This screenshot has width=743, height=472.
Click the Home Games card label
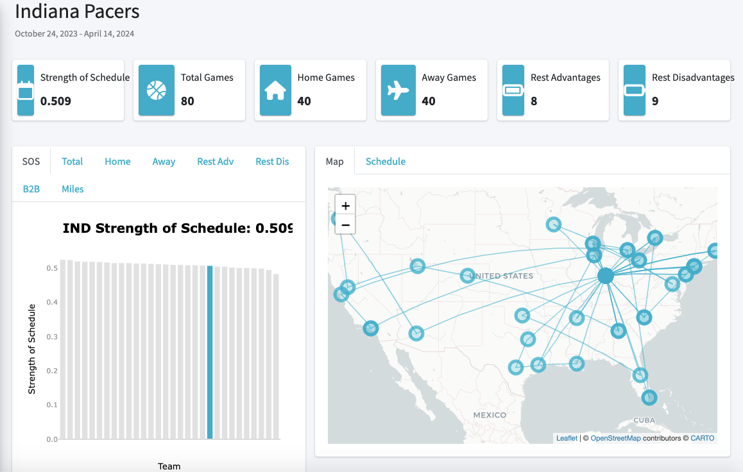point(326,78)
